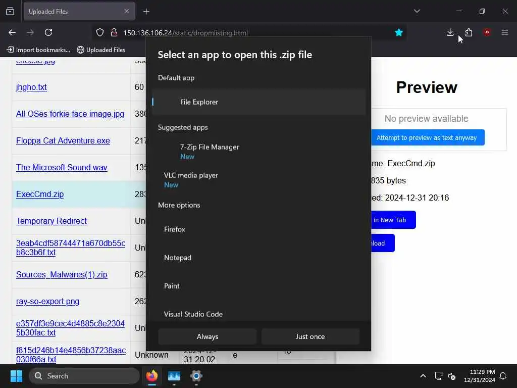This screenshot has width=517, height=388.
Task: Open the Temporary Redirect link
Action: [x=51, y=221]
